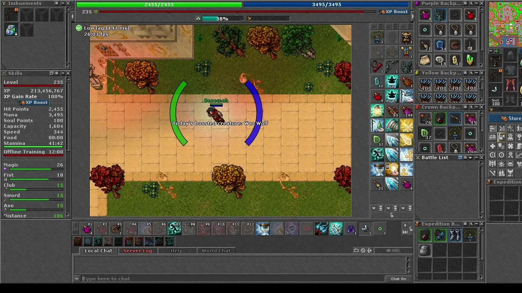Open the chat channel dropdown arrow
522x293 pixels.
coord(77,279)
